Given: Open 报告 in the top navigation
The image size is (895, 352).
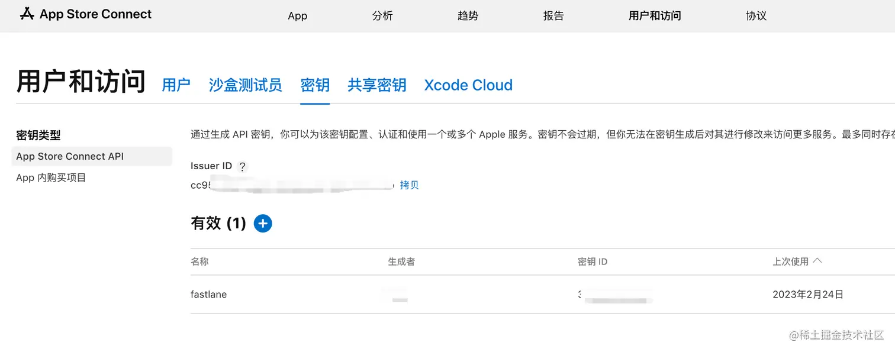Looking at the screenshot, I should pos(553,16).
